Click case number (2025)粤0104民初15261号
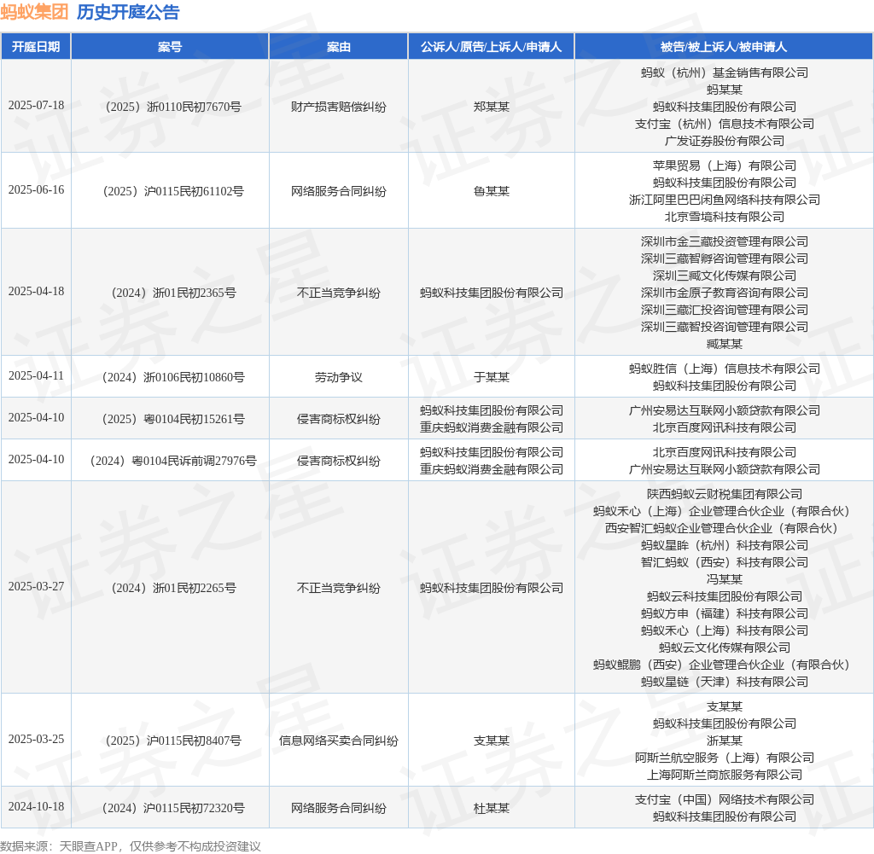The width and height of the screenshot is (874, 854). (x=173, y=419)
